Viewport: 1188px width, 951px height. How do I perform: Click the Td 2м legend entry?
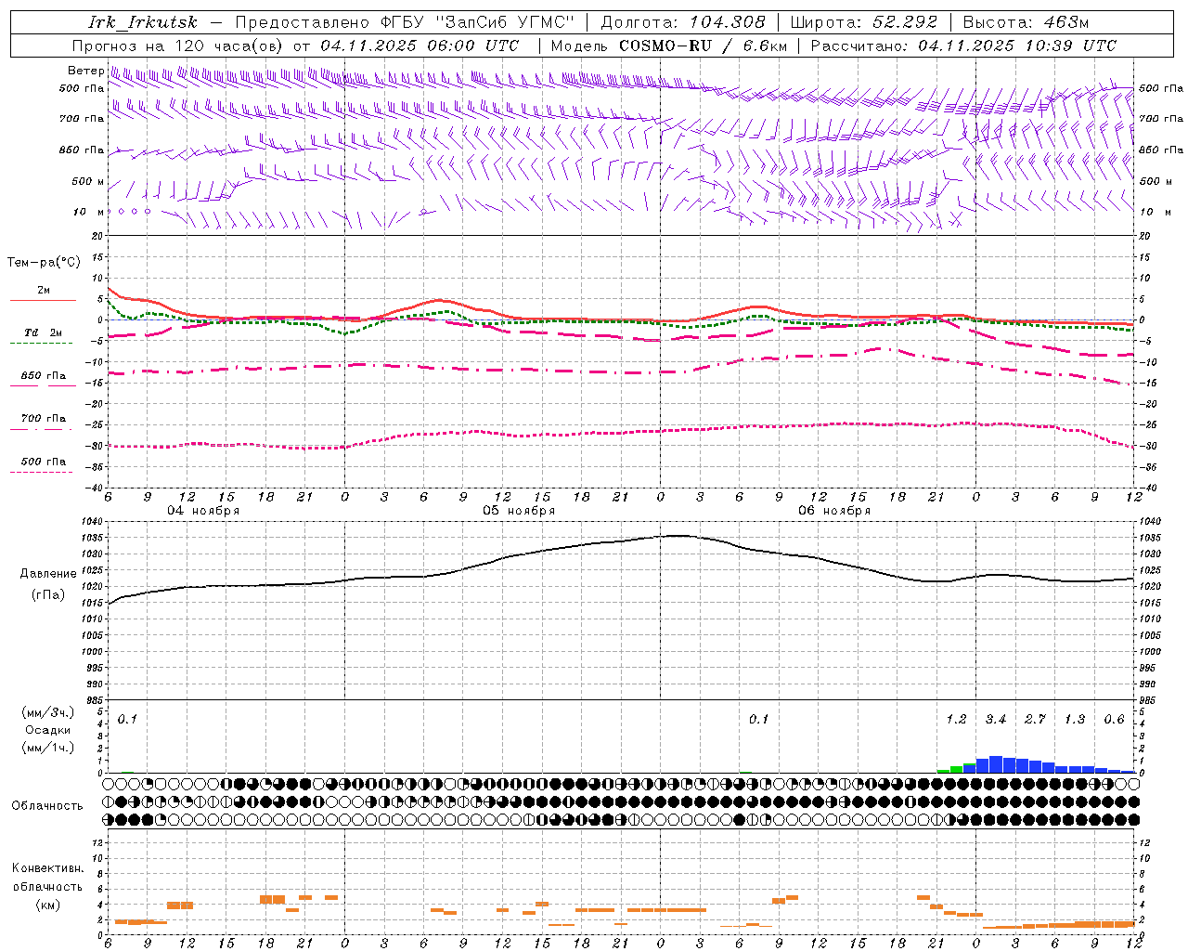pos(43,332)
